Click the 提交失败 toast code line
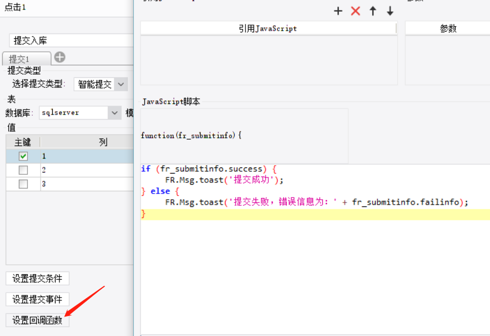This screenshot has width=490, height=336. [x=317, y=202]
